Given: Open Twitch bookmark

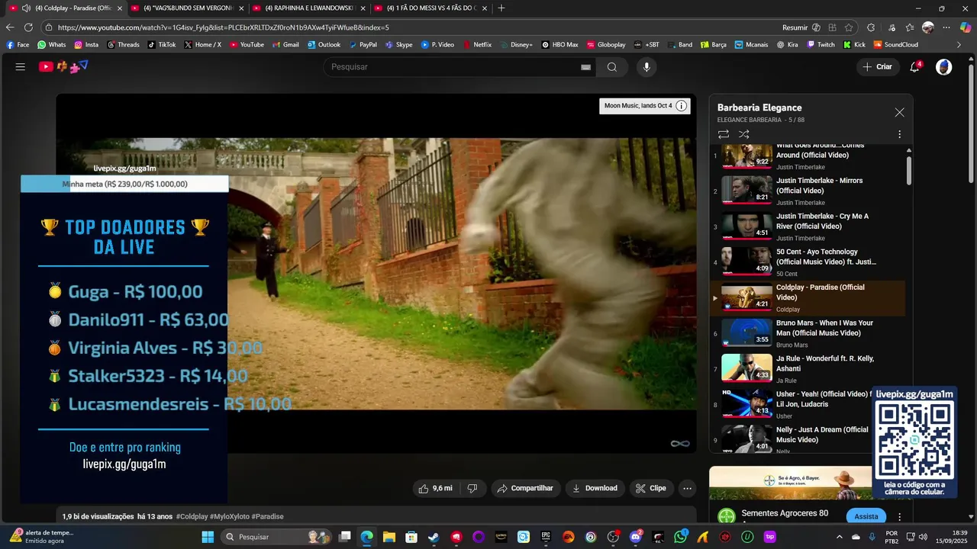Looking at the screenshot, I should [x=821, y=45].
